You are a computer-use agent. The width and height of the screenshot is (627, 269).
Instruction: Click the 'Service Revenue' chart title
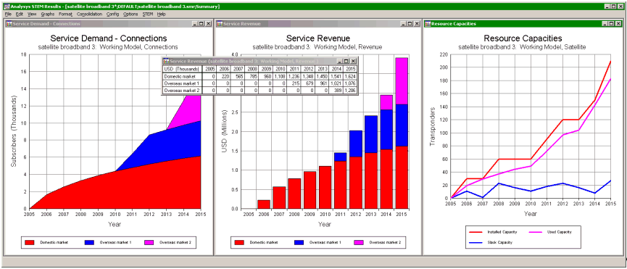tap(318, 38)
